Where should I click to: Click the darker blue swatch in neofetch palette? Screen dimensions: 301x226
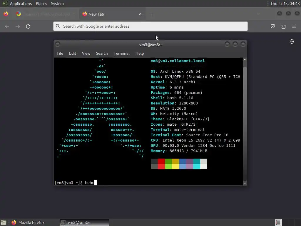click(183, 161)
